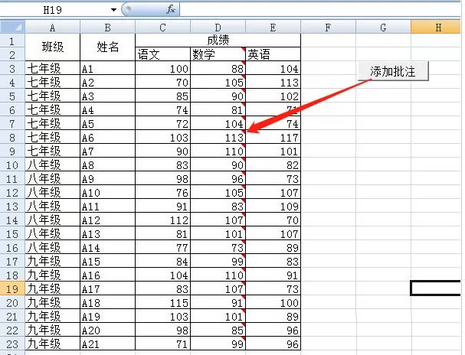The image size is (465, 355).
Task: Select name cell A17
Action: [108, 288]
